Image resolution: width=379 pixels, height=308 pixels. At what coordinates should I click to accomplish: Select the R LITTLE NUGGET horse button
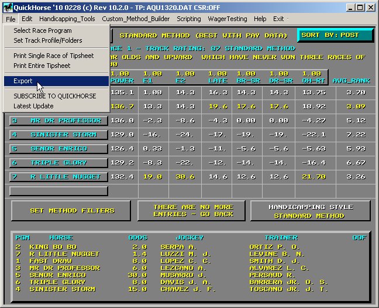58,177
